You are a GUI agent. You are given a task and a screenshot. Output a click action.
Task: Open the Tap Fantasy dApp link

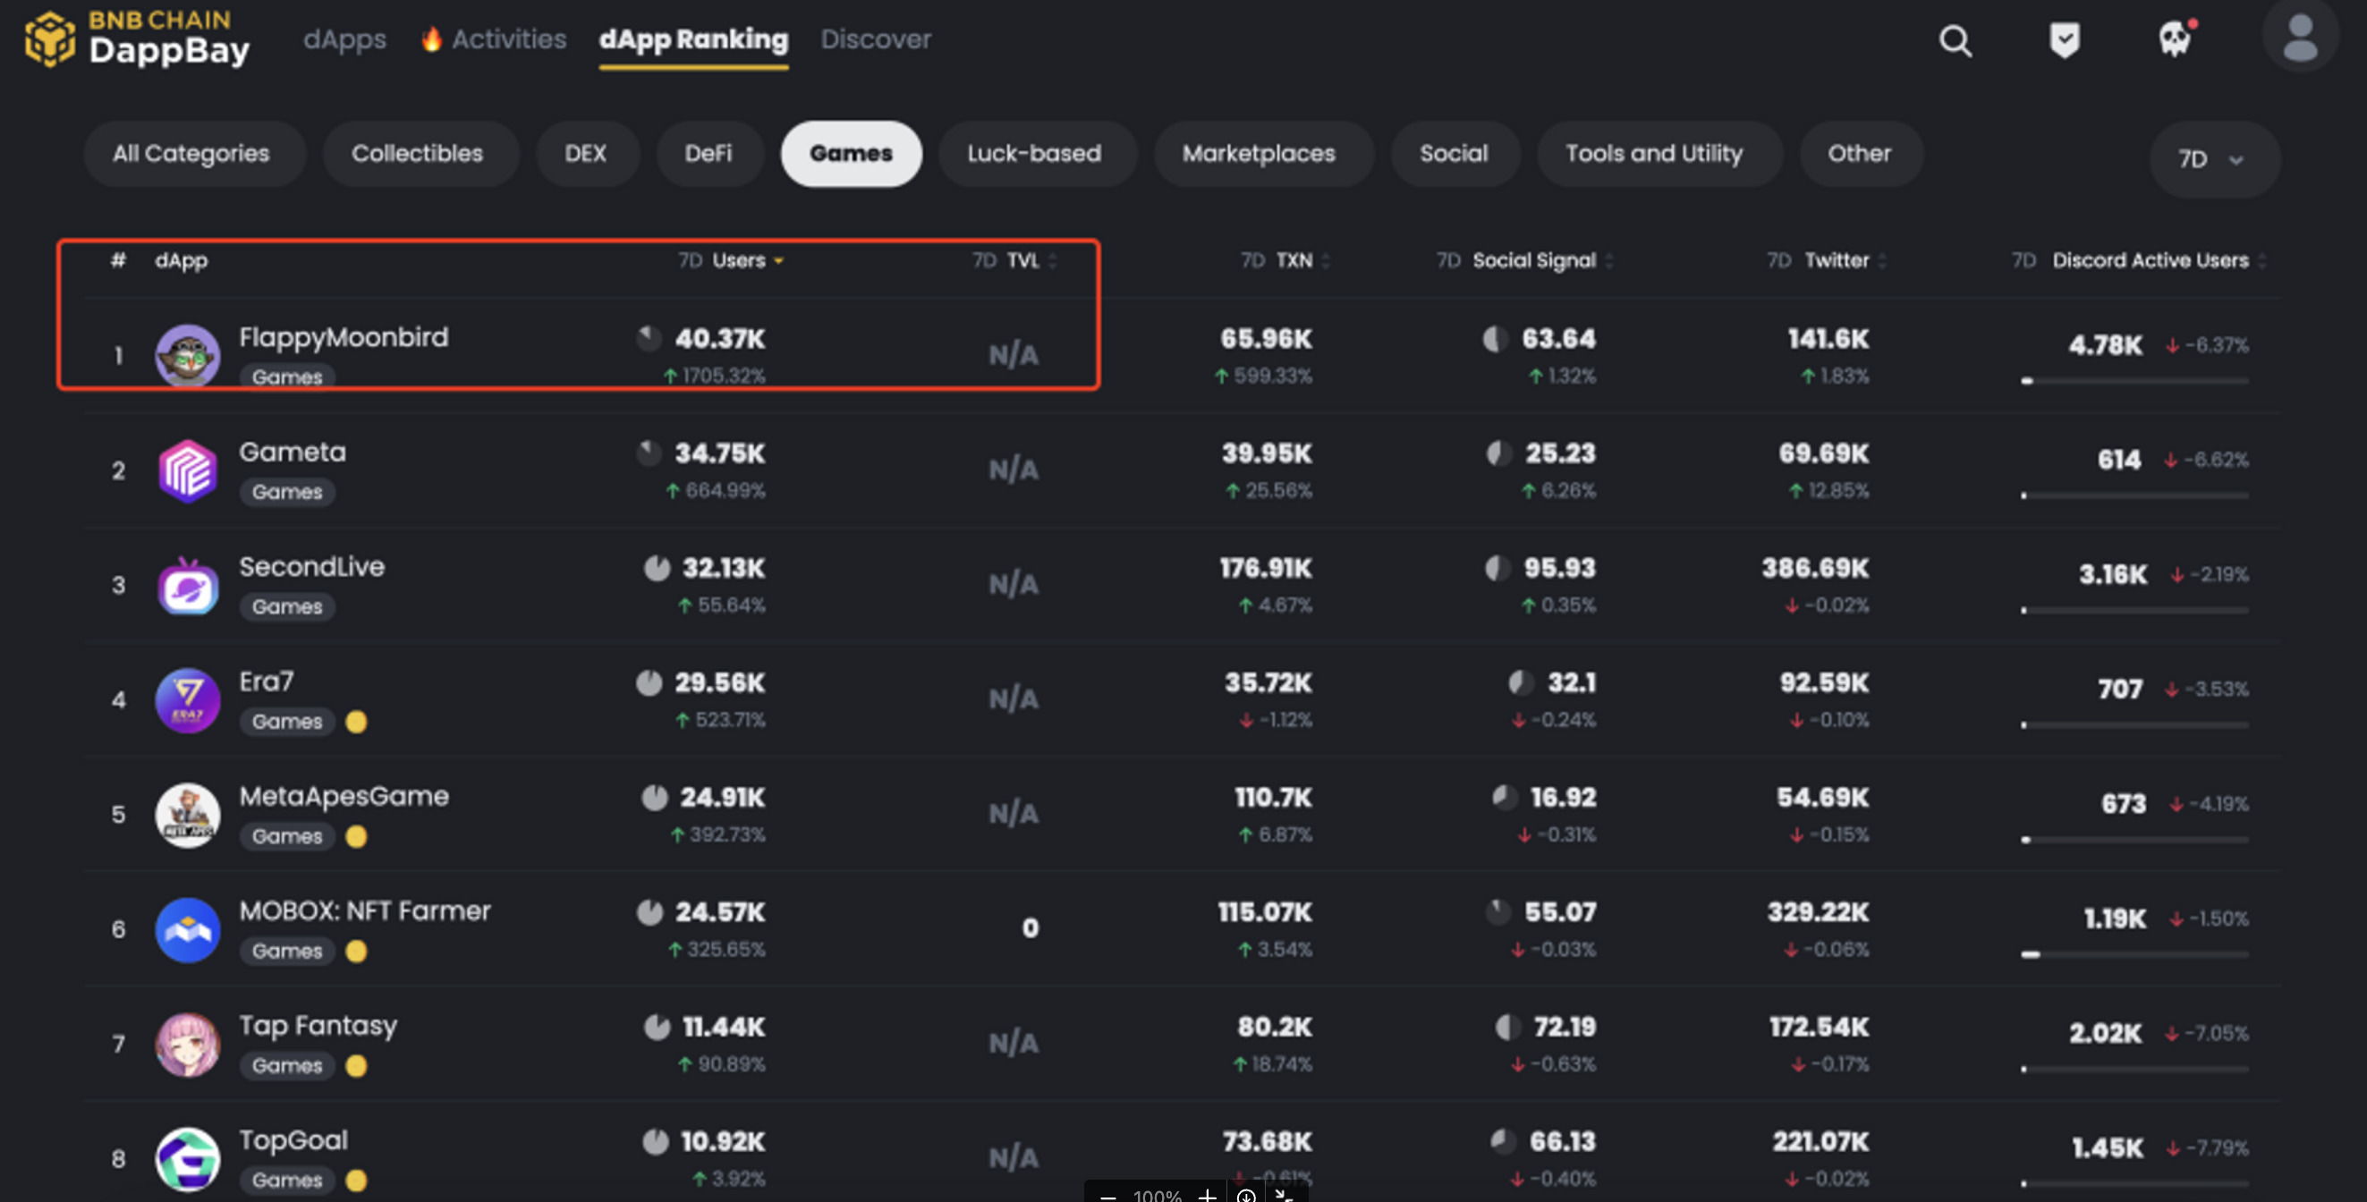point(318,1026)
